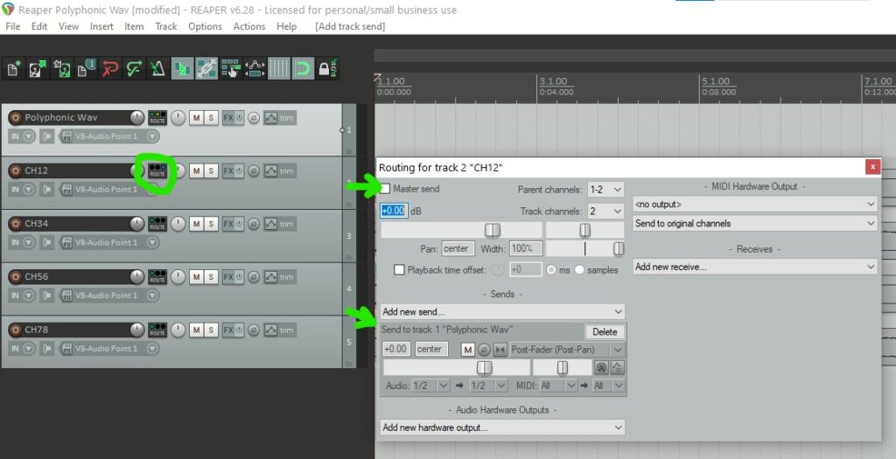Click the trim envelope icon on CH78 track
Image resolution: width=896 pixels, height=459 pixels.
pos(270,330)
